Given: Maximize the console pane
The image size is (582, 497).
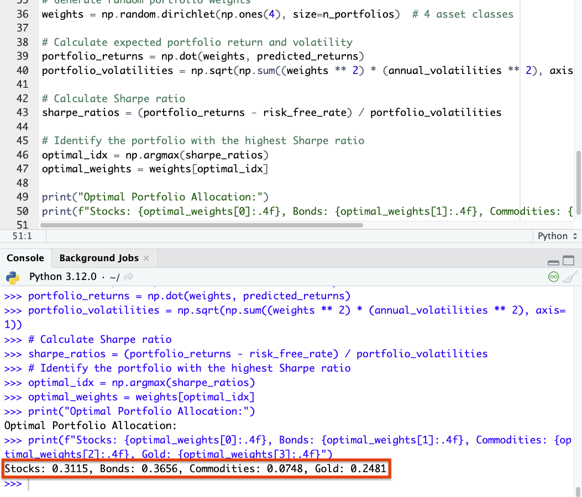Looking at the screenshot, I should point(568,260).
